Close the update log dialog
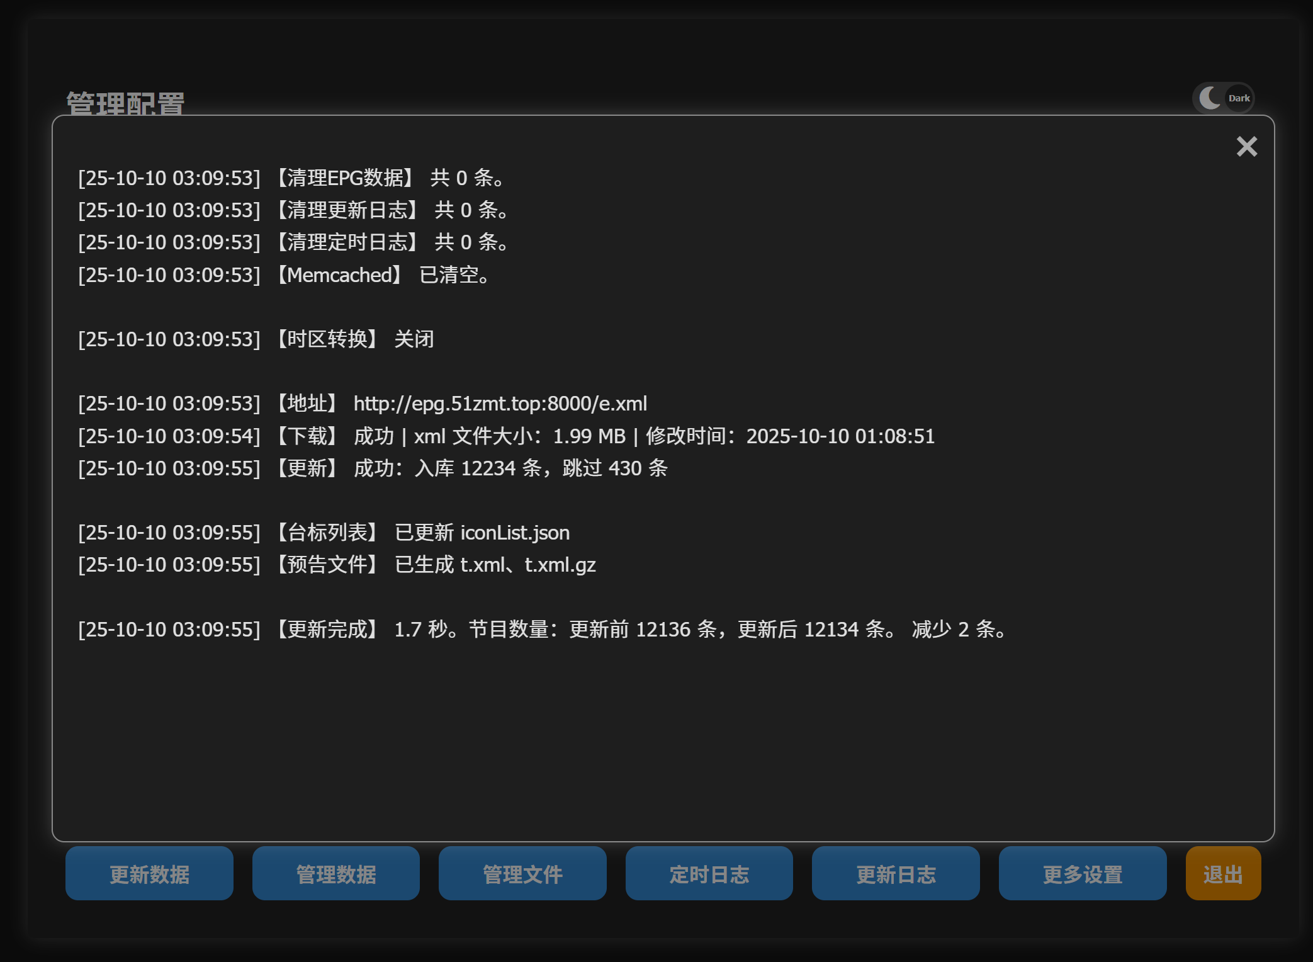 pyautogui.click(x=1246, y=147)
